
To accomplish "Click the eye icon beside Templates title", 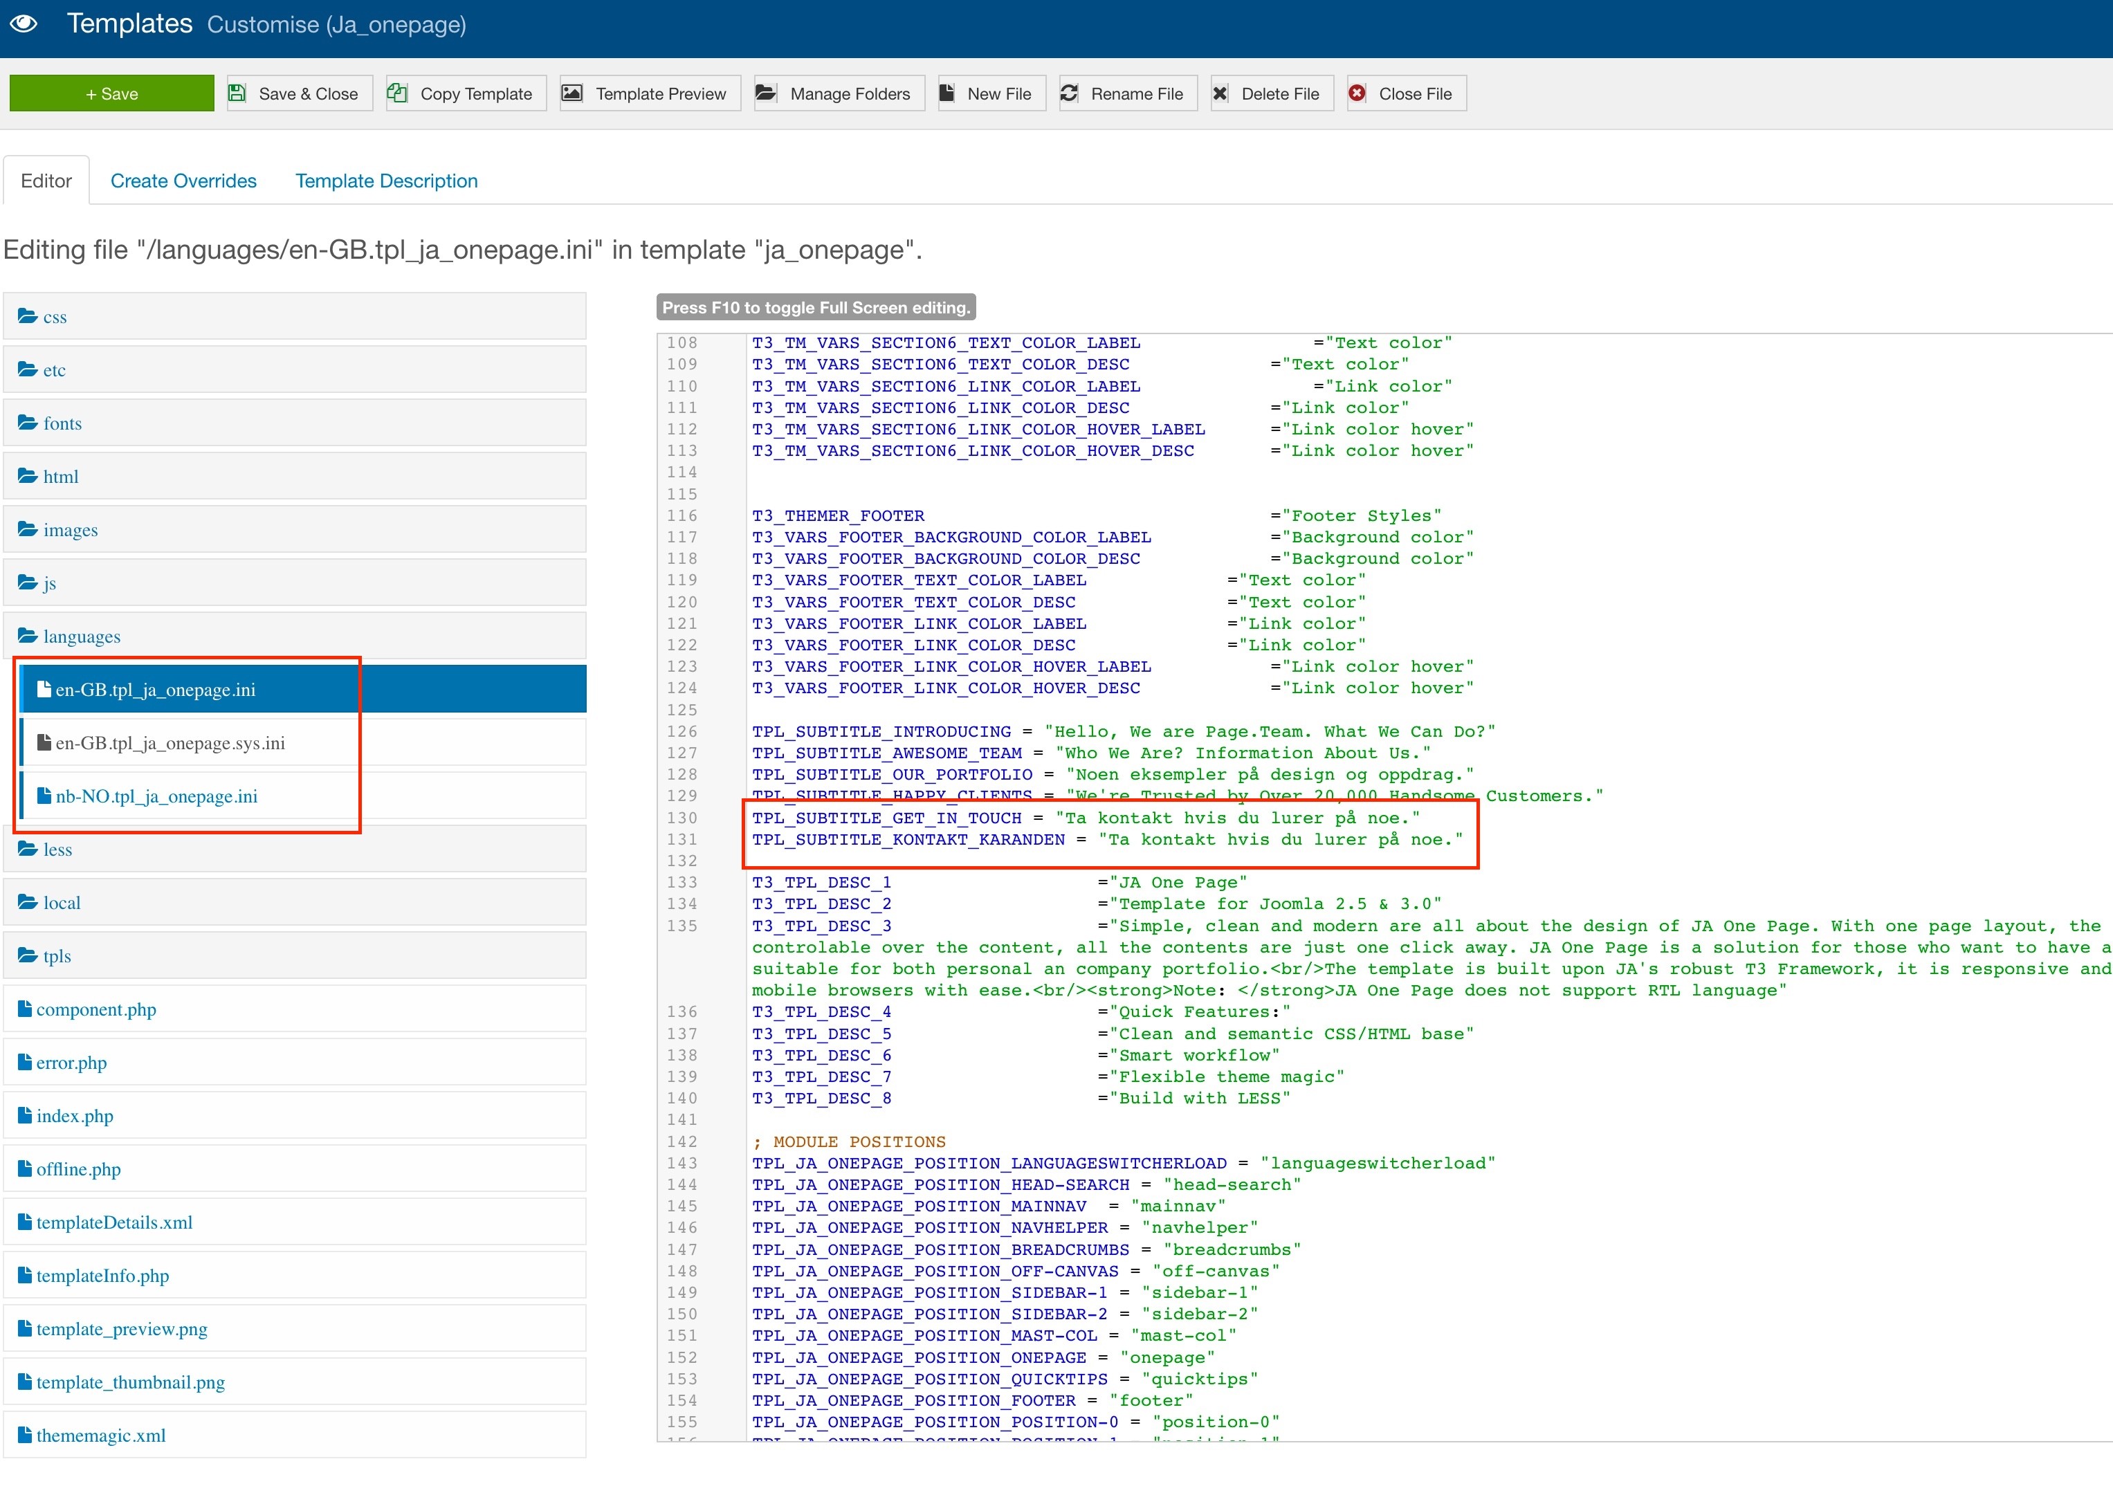I will point(24,24).
